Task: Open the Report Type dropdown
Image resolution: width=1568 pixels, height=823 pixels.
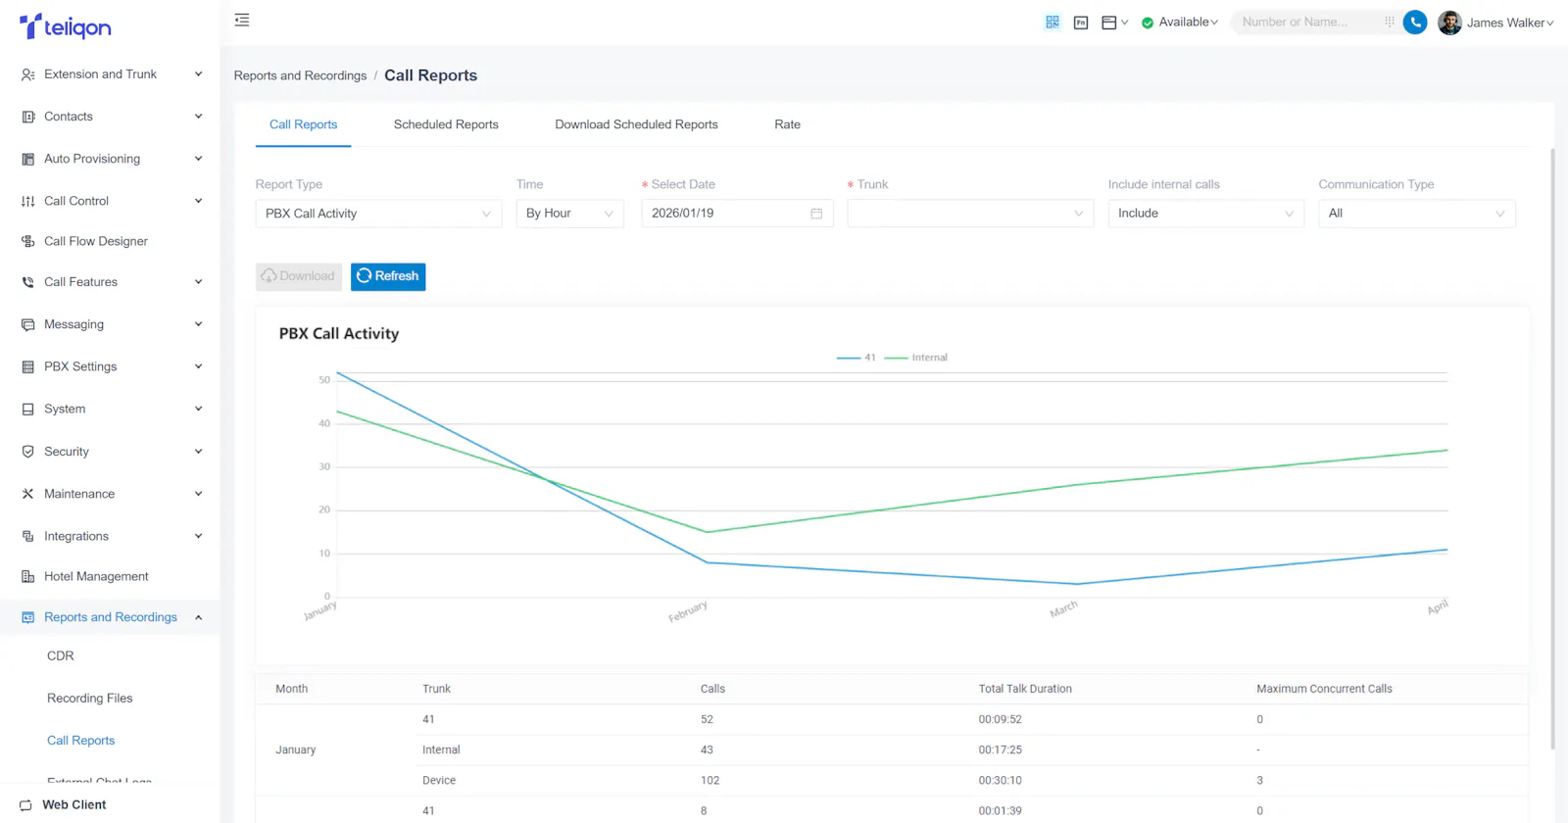Action: pyautogui.click(x=378, y=214)
